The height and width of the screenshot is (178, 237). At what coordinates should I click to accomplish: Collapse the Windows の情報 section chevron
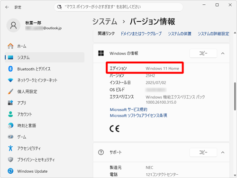point(223,53)
